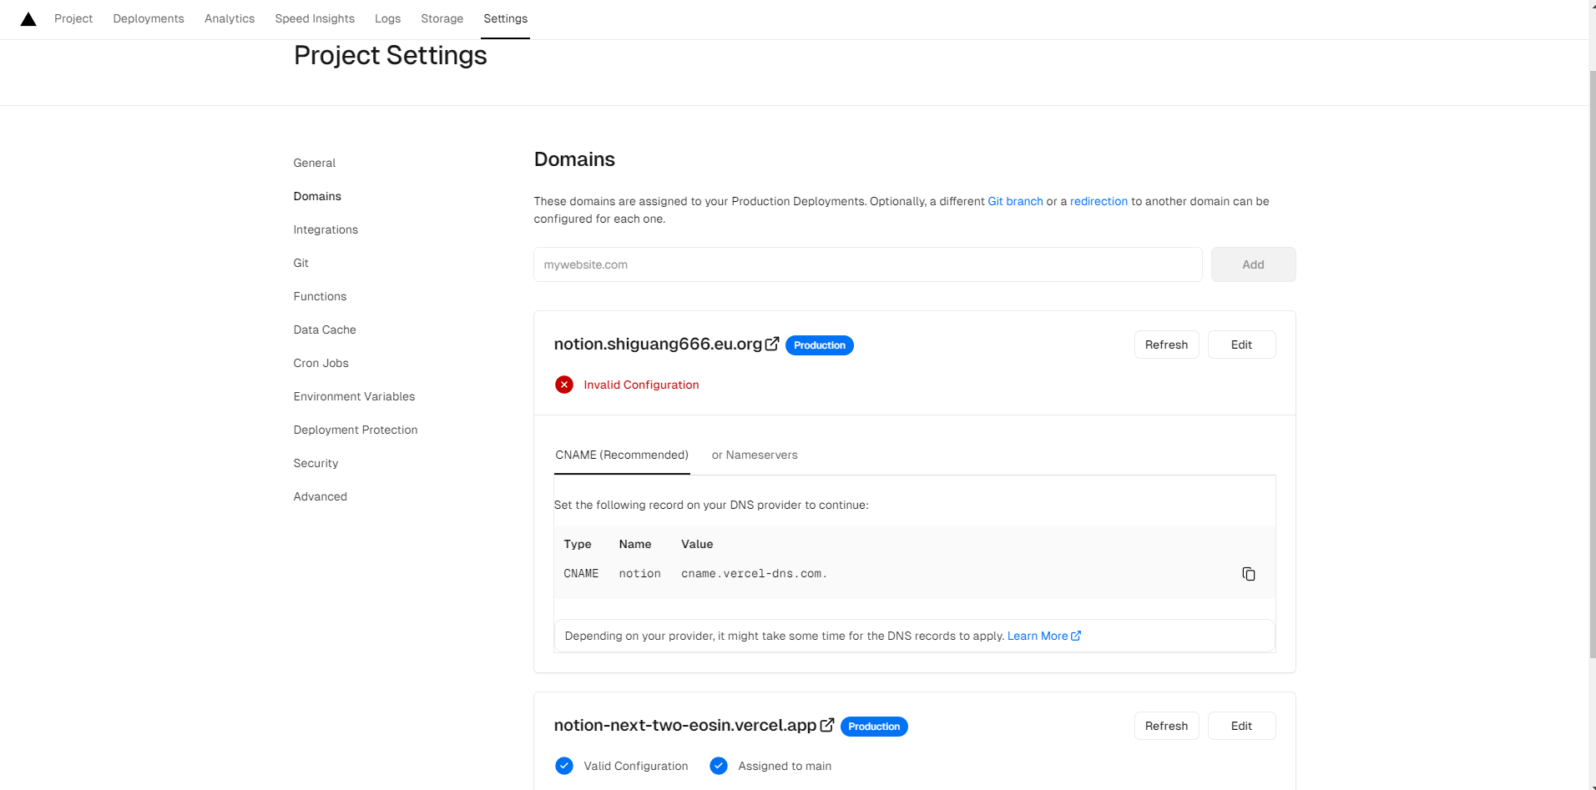Open Advanced settings

point(321,496)
